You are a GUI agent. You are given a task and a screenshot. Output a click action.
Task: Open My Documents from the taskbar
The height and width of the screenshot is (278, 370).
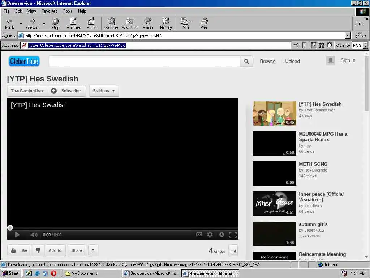click(92, 273)
